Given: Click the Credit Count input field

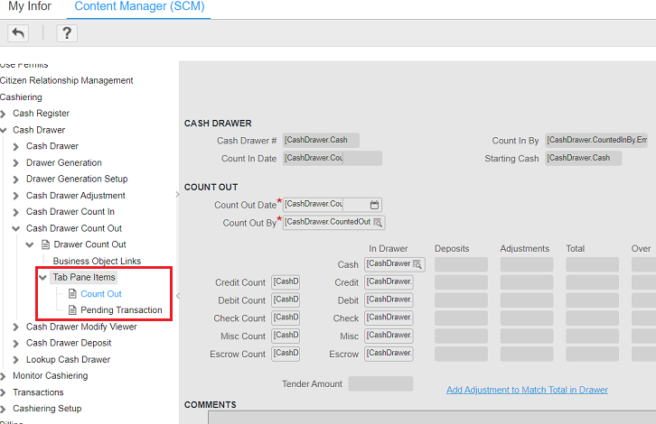Looking at the screenshot, I should tap(286, 282).
